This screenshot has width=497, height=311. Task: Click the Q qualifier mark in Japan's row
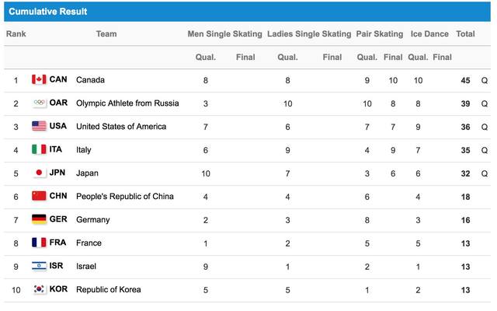pos(485,173)
